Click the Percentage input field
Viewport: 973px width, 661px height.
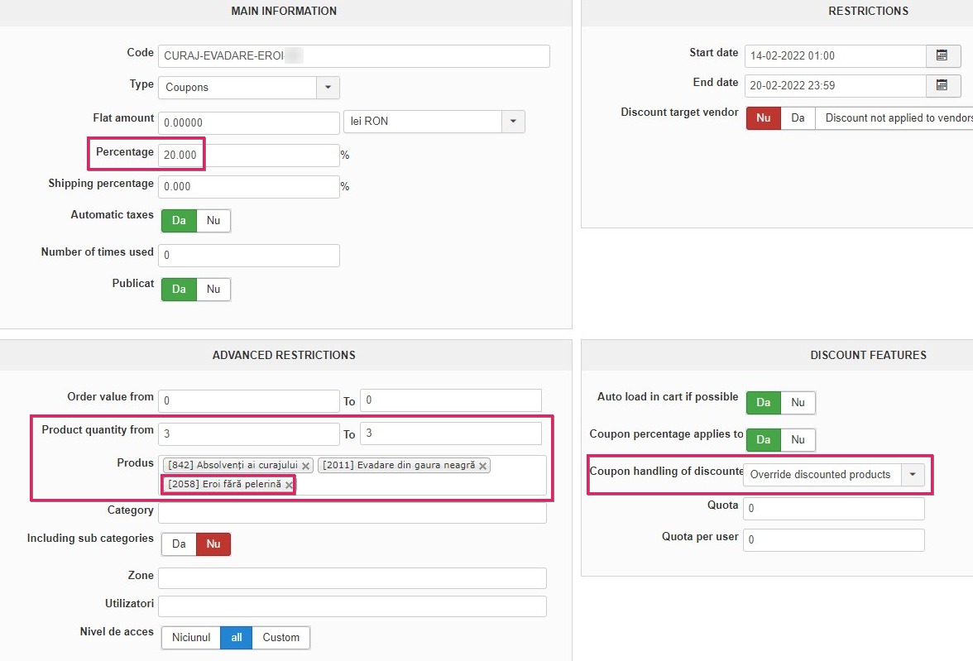coord(248,155)
